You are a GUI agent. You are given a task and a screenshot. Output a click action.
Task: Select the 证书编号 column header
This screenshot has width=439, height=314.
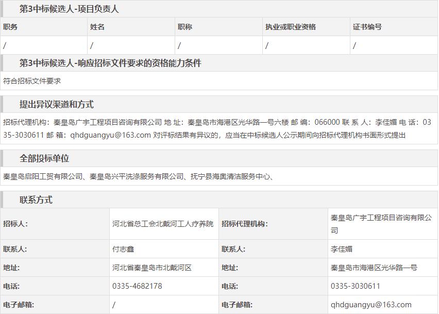click(x=367, y=27)
